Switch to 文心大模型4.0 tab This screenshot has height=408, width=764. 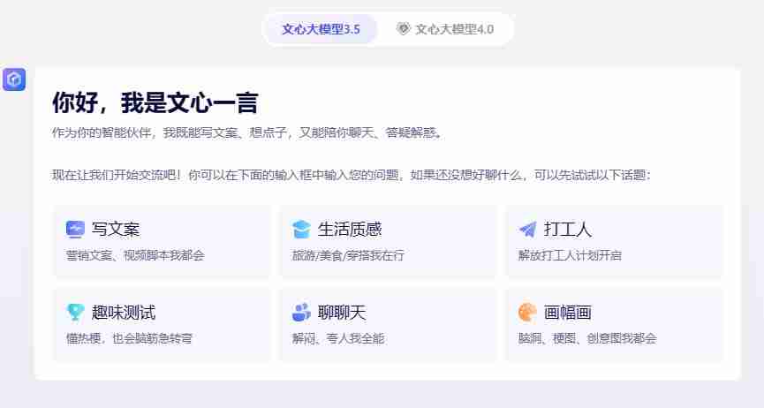click(445, 29)
